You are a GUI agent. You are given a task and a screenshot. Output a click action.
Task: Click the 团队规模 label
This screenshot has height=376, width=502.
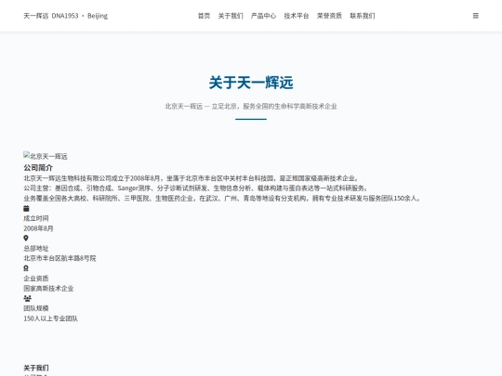(36, 308)
